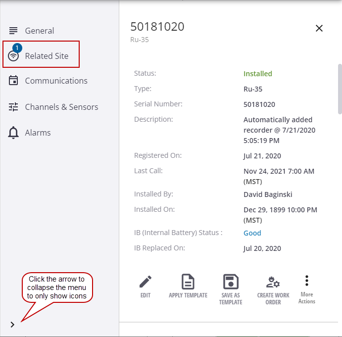Screen dimensions: 342x337
Task: Open the Channels & Sensors label
Action: click(x=61, y=107)
